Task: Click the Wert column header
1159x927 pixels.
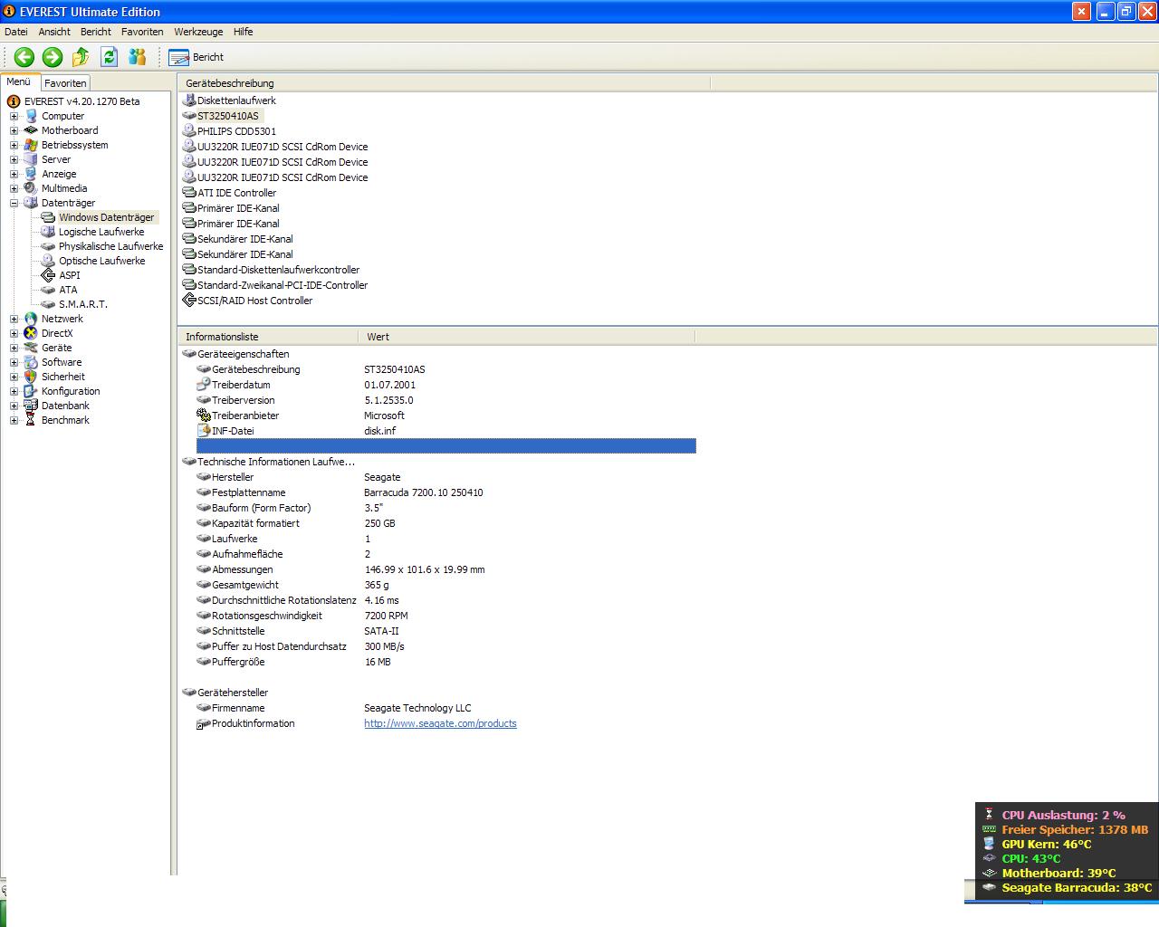Action: pyautogui.click(x=527, y=337)
